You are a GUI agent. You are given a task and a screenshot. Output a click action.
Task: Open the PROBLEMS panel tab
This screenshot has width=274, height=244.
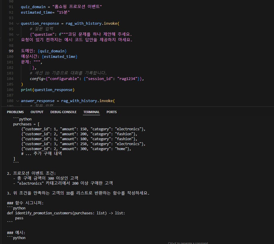pyautogui.click(x=15, y=112)
